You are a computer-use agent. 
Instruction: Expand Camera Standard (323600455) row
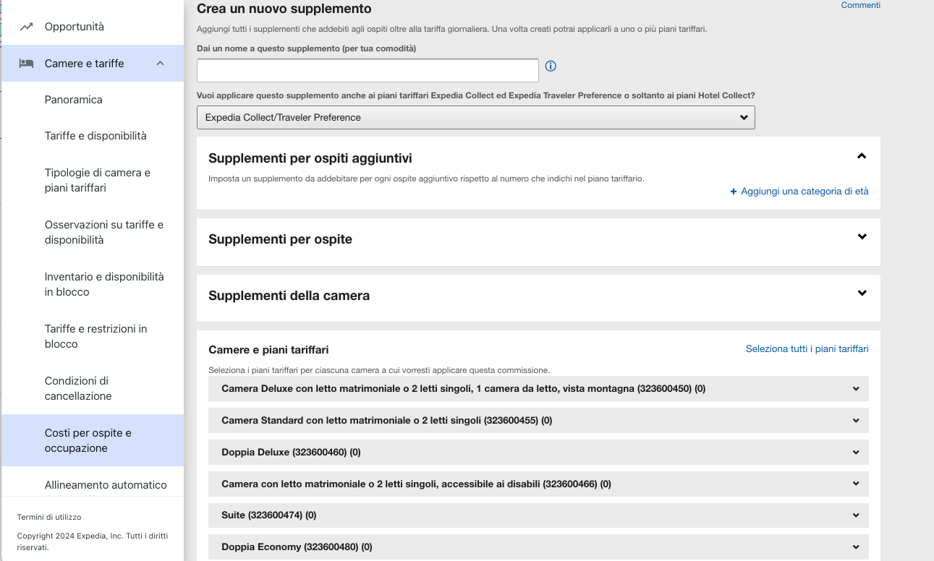click(x=538, y=421)
